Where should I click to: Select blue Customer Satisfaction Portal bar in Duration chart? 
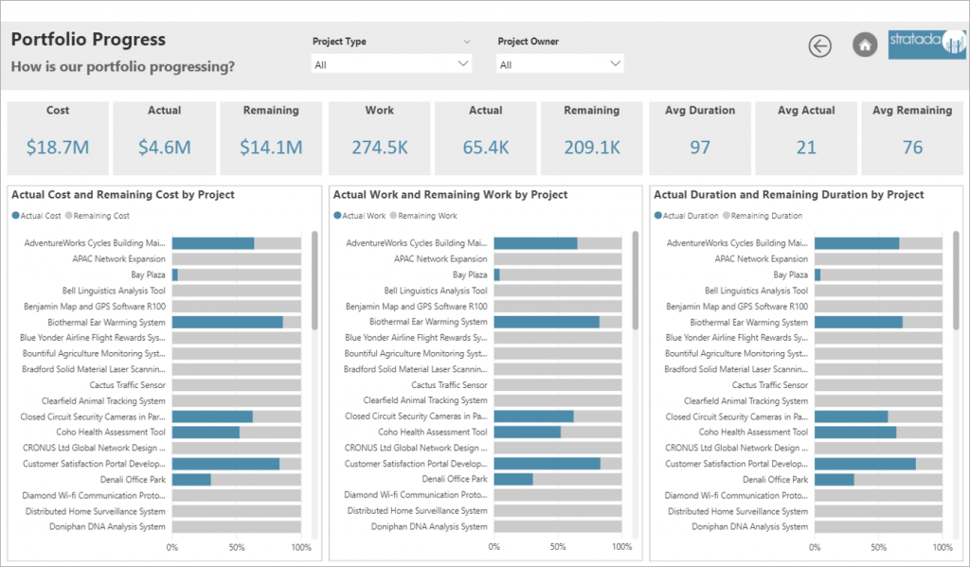click(x=866, y=464)
